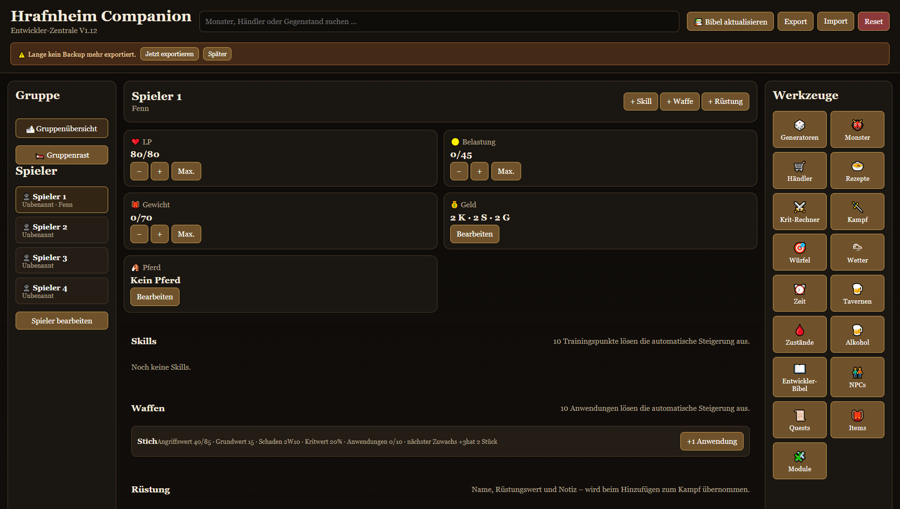Click the yellow Belastung circle icon

pyautogui.click(x=455, y=142)
